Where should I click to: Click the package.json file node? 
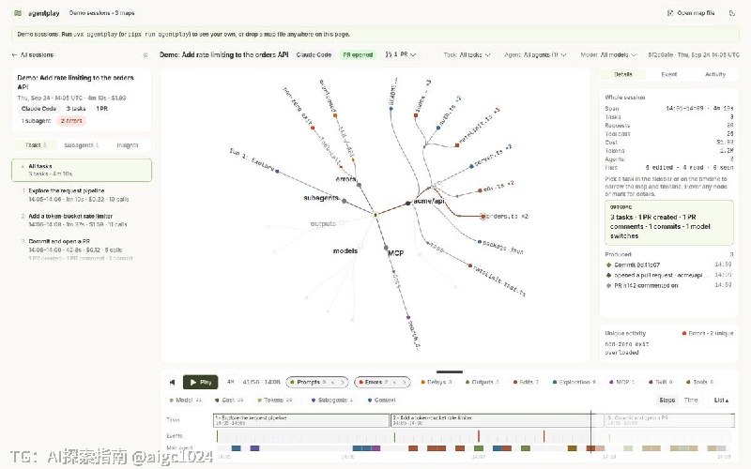(x=480, y=242)
